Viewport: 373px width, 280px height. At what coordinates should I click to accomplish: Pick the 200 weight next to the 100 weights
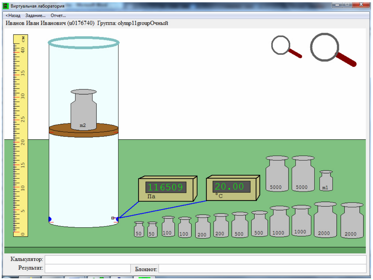[203, 227]
